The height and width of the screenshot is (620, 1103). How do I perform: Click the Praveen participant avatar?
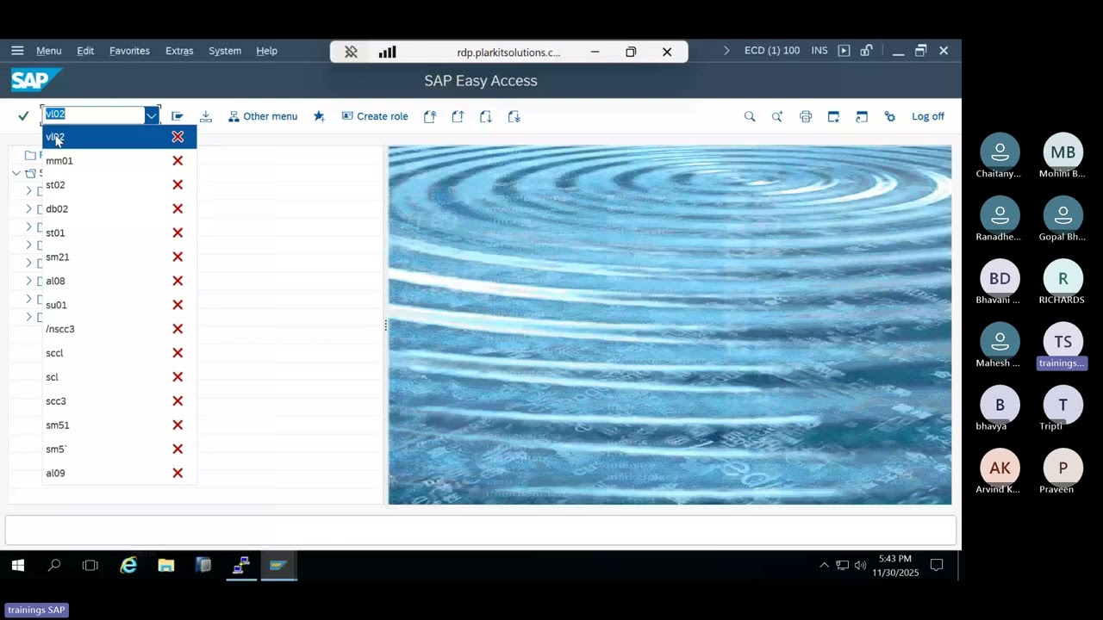click(x=1062, y=468)
